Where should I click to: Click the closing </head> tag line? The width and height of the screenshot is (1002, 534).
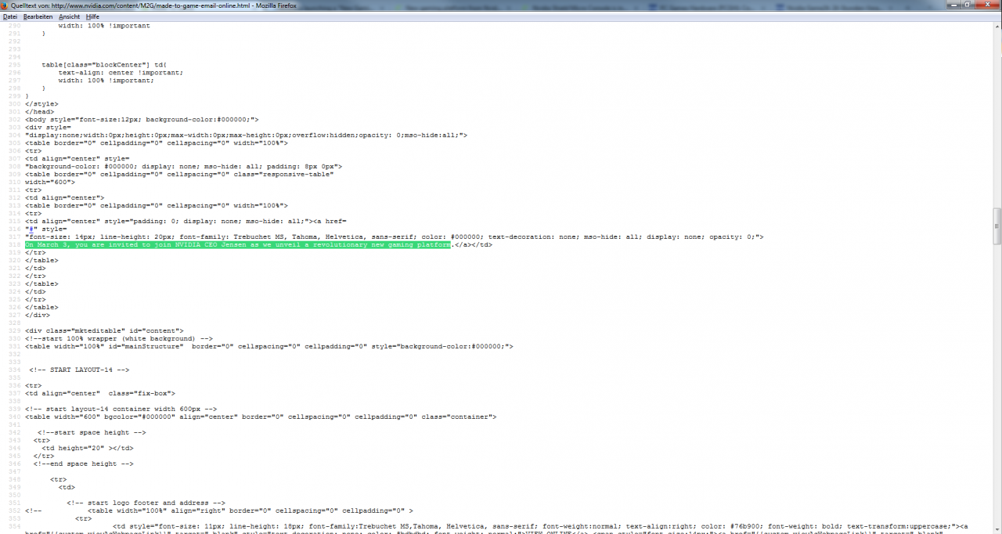pyautogui.click(x=39, y=111)
